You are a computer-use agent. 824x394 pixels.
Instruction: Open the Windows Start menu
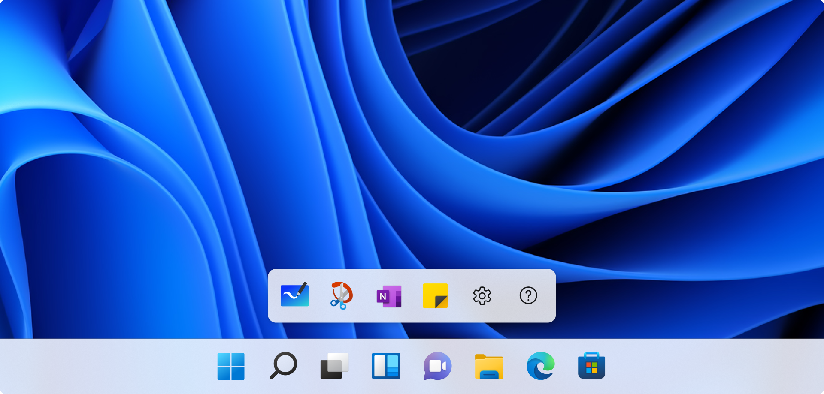(x=231, y=367)
